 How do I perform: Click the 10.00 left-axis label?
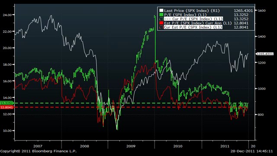pos(7,131)
